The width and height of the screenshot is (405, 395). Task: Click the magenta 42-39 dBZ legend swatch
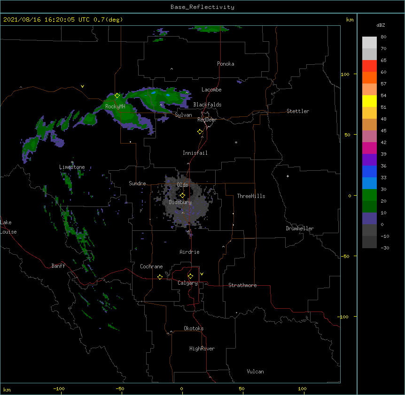pos(369,148)
